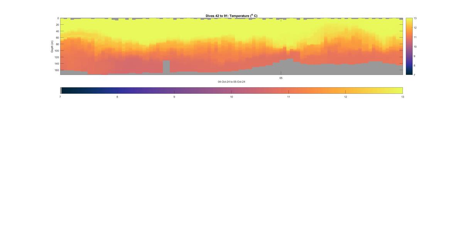This screenshot has width=463, height=240.
Task: Click horizontal colorbar tick label "10"
Action: [231, 97]
